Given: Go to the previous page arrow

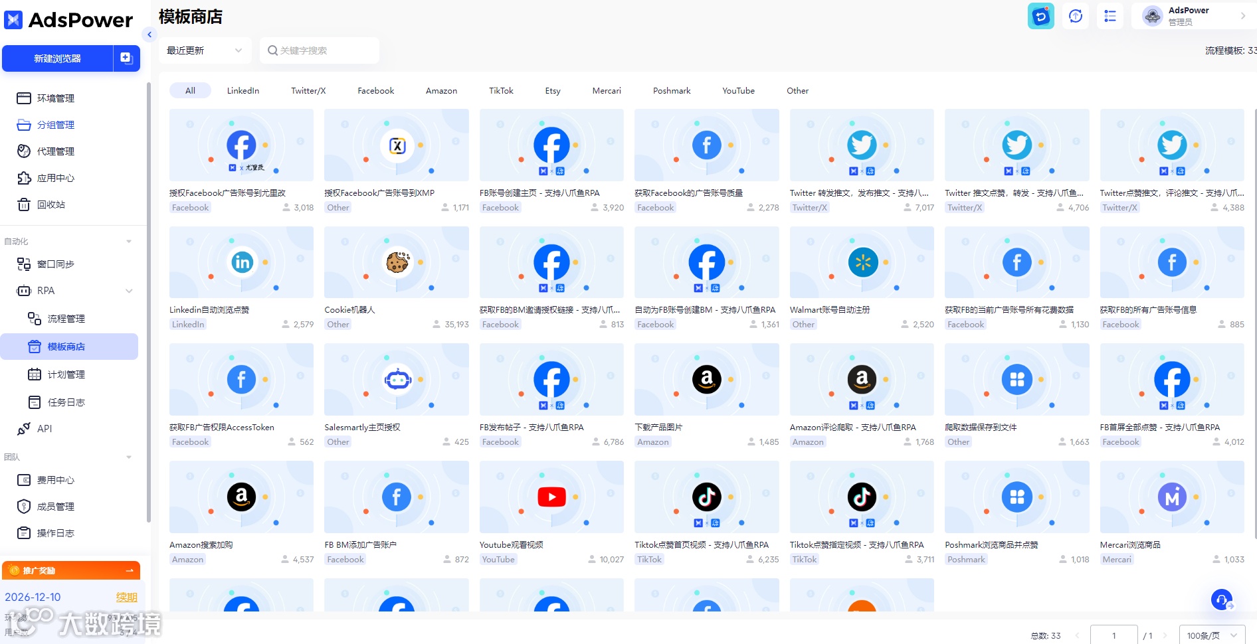Looking at the screenshot, I should [x=1077, y=635].
